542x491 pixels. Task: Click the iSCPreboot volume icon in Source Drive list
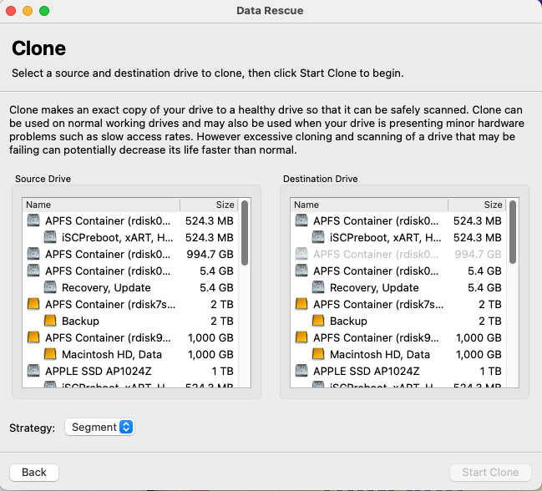50,237
